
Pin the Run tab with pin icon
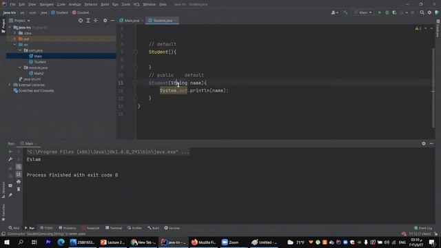pos(10,194)
